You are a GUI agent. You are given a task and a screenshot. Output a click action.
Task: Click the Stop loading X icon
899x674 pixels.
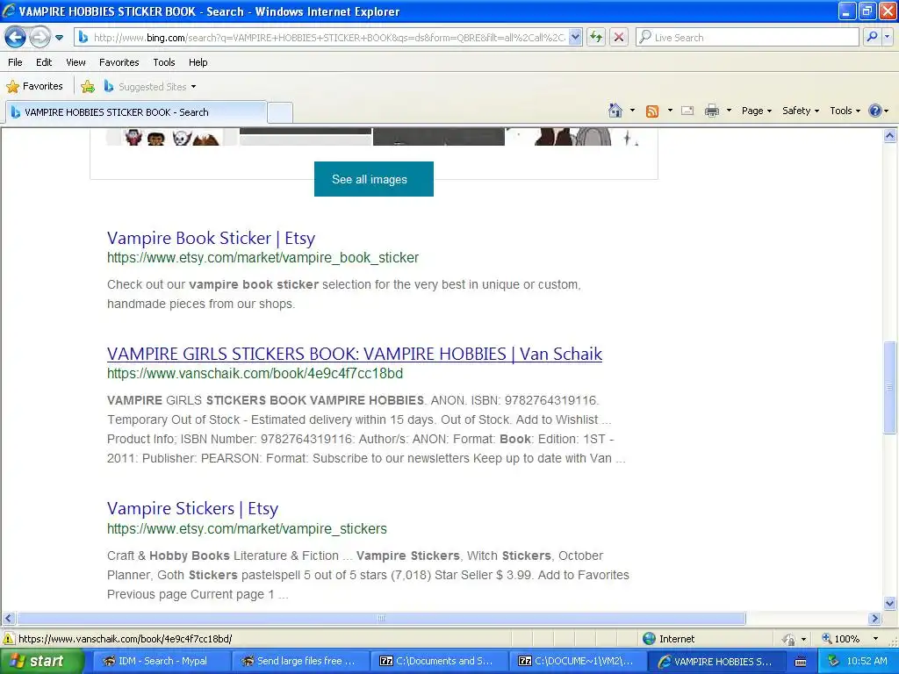point(619,38)
